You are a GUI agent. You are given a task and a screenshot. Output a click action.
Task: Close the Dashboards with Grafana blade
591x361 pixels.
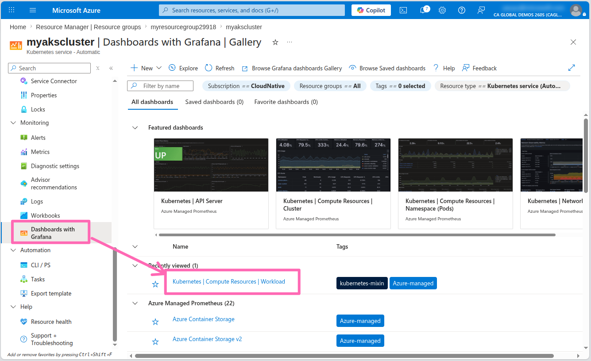click(573, 42)
